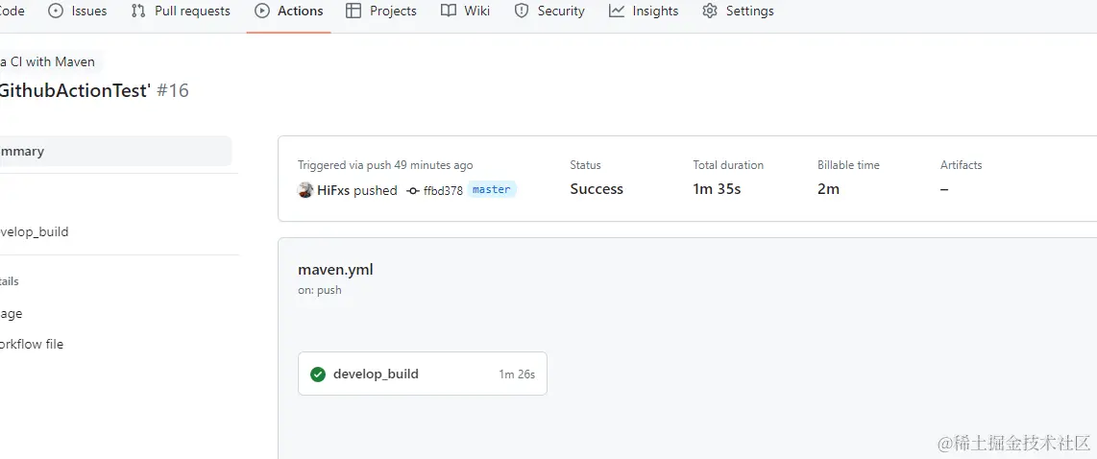Viewport: 1097px width, 459px height.
Task: Click the Wiki book icon
Action: tap(449, 12)
